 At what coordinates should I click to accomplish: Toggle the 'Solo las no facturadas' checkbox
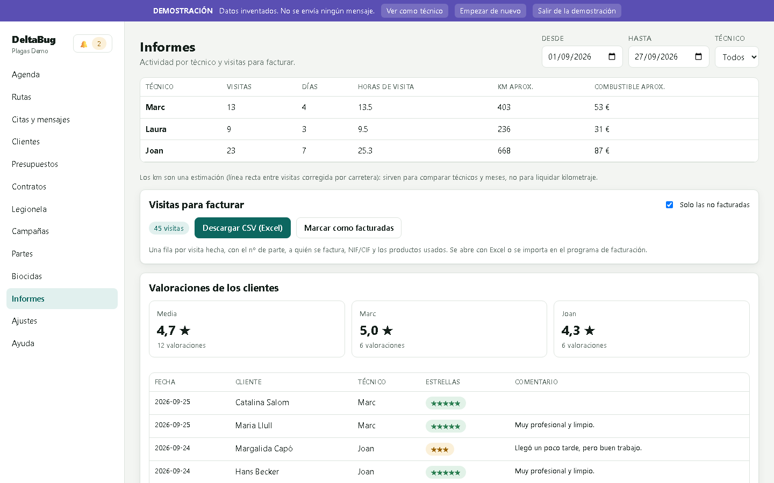point(669,204)
